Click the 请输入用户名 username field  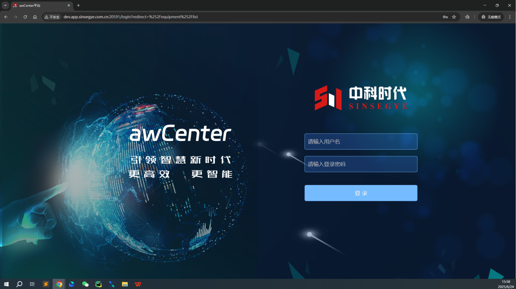pyautogui.click(x=361, y=141)
